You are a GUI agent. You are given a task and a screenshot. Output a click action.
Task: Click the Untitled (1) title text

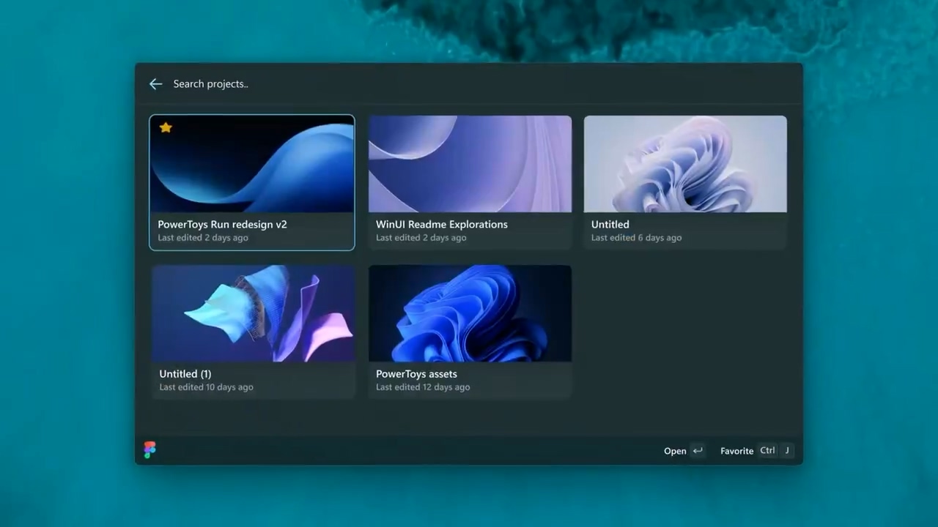(x=185, y=374)
